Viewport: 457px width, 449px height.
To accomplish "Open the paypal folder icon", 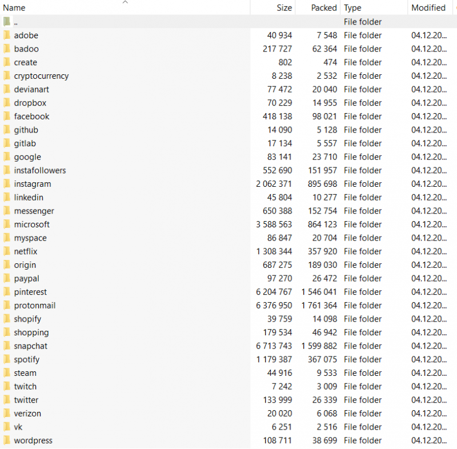I will click(x=7, y=278).
